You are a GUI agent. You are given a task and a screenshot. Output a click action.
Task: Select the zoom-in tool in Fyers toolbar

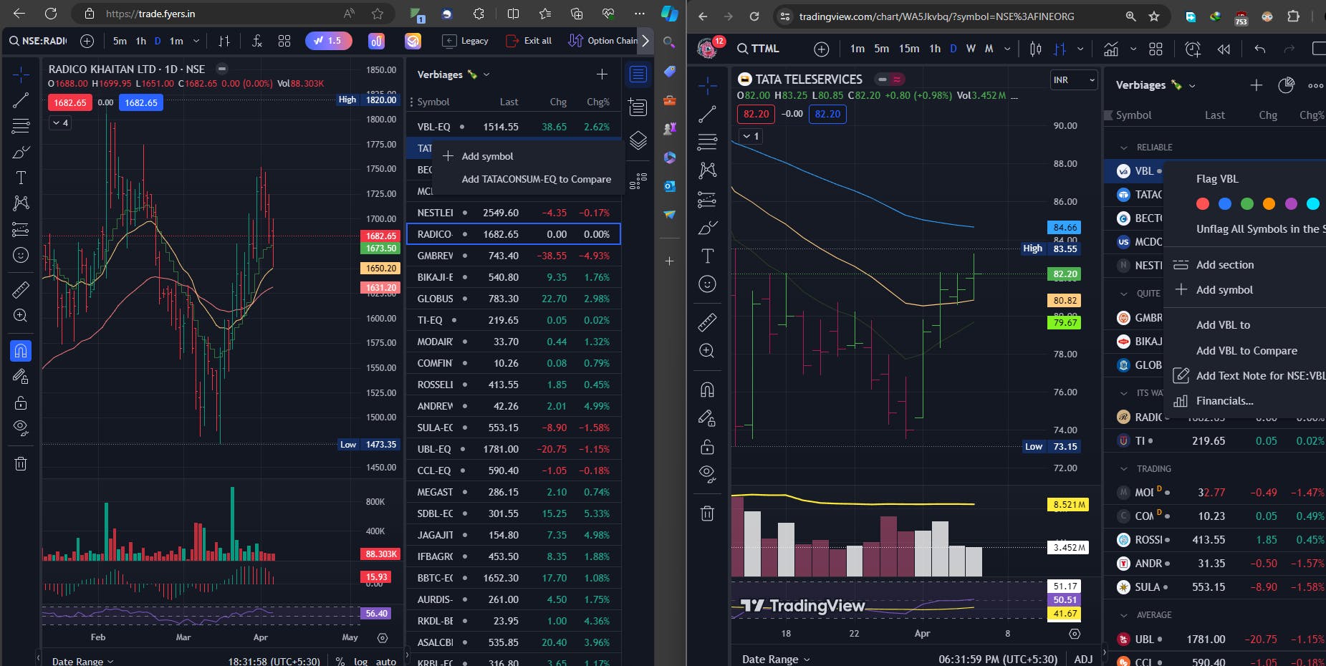[x=21, y=315]
